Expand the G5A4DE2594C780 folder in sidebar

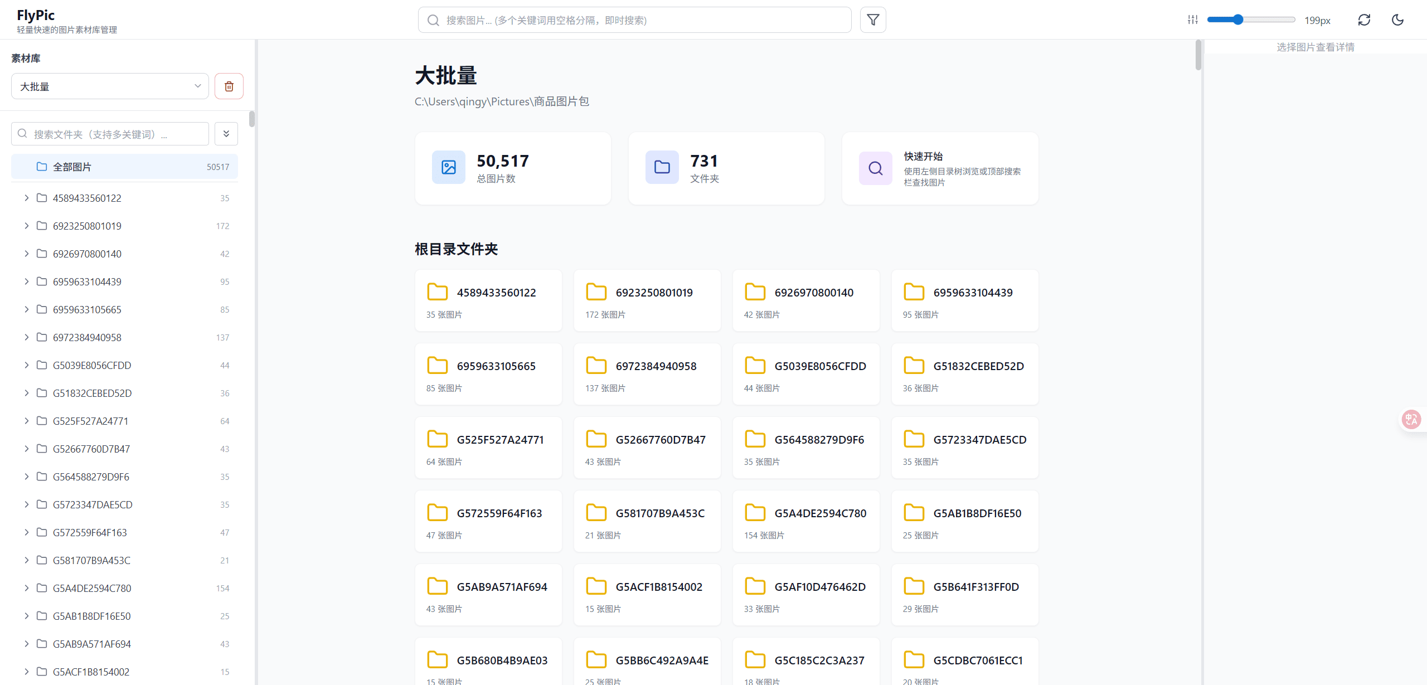click(26, 588)
